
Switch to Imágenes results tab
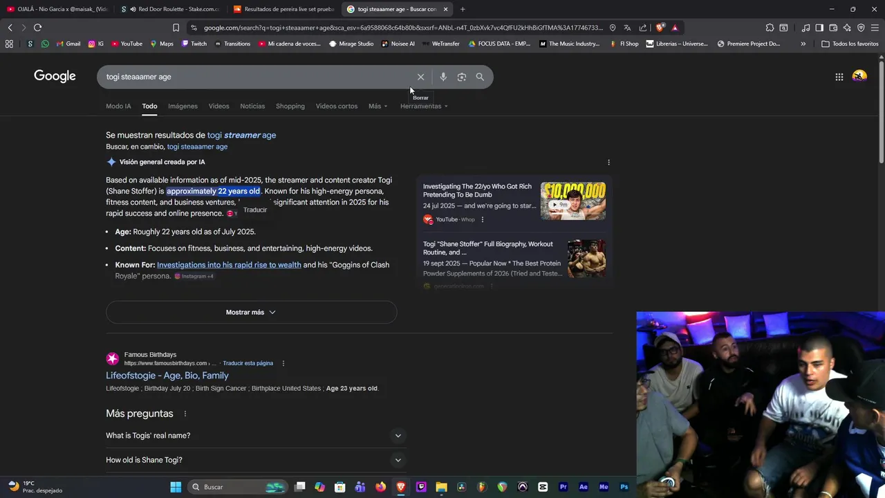point(183,106)
